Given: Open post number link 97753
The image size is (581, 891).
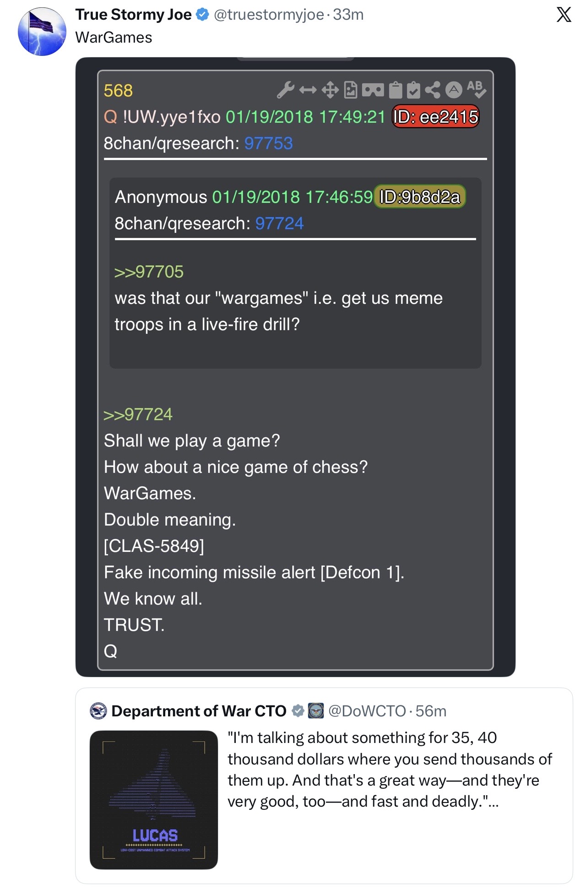Looking at the screenshot, I should pos(268,143).
